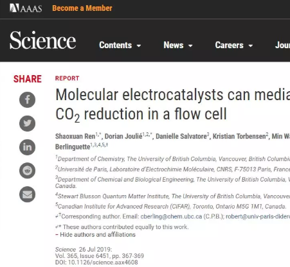Click the robert@univ-paris email link
290x267 pixels.
(x=258, y=216)
